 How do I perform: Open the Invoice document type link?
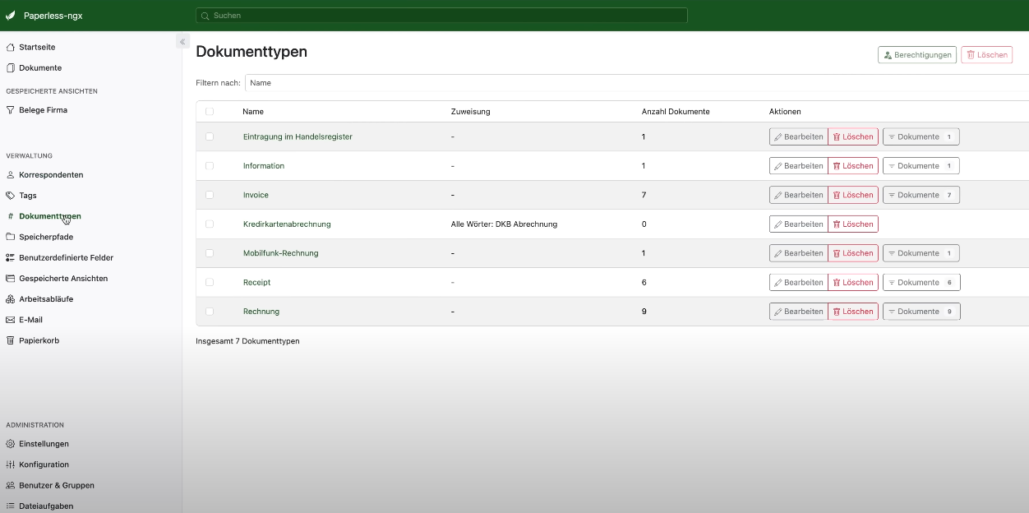coord(256,195)
